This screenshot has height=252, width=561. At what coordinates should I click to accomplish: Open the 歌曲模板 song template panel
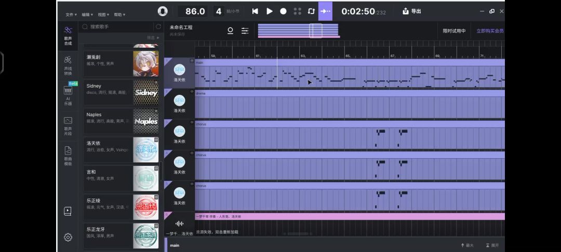click(68, 155)
